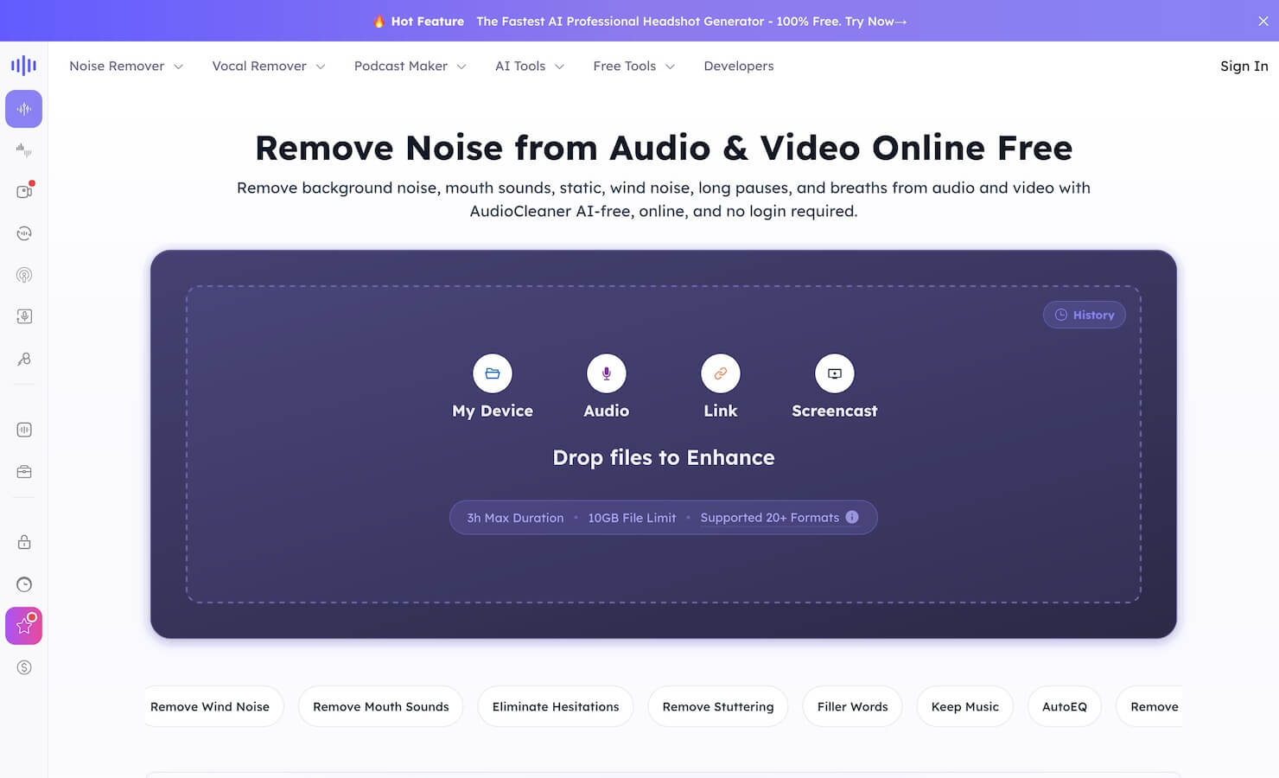Select the Remove Stuttering chip
The height and width of the screenshot is (778, 1279).
coord(718,706)
